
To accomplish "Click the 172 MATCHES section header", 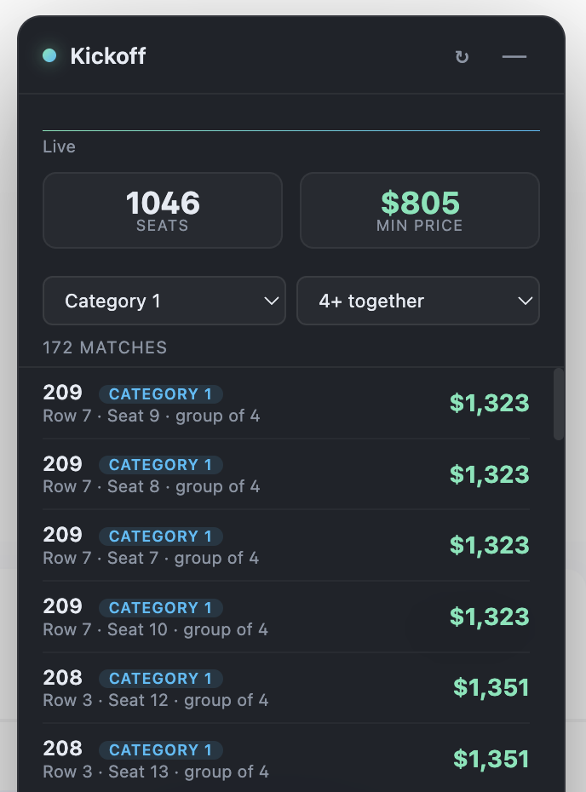I will click(x=105, y=347).
